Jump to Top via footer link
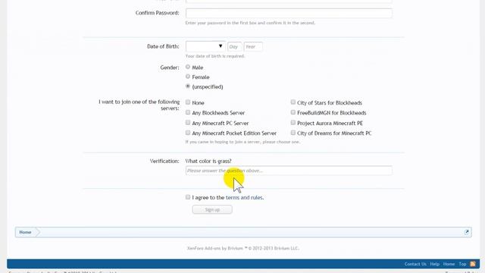This screenshot has height=273, width=485. [462, 264]
